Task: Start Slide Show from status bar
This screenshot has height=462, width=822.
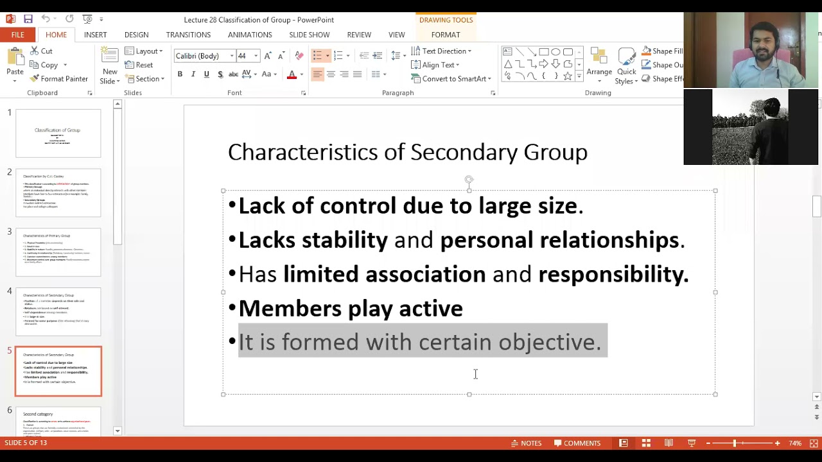Action: coord(692,443)
